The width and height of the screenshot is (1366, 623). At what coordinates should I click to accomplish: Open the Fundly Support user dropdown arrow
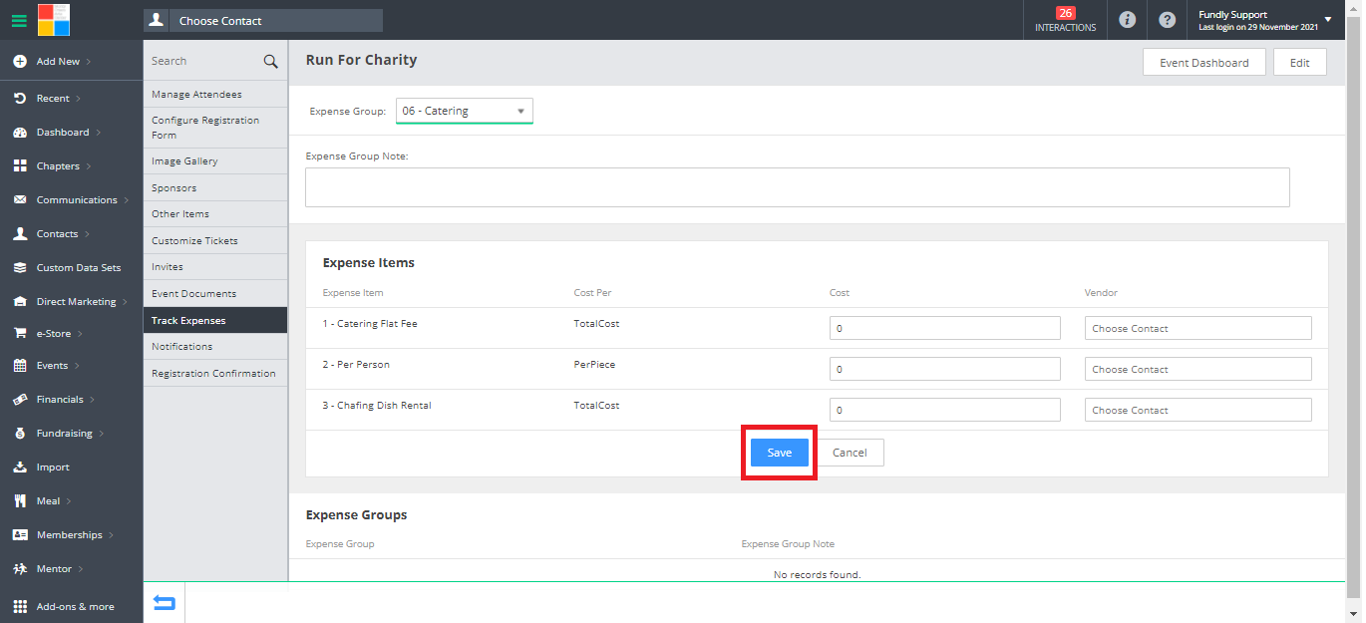pos(1328,20)
